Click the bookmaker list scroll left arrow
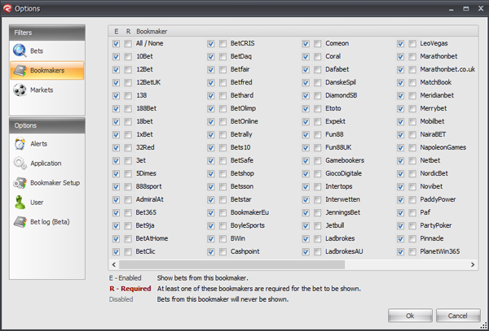This screenshot has height=331, width=489. [x=114, y=264]
